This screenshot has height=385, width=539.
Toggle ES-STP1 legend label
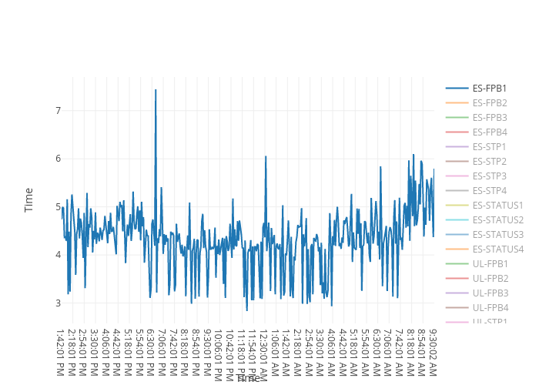[489, 147]
